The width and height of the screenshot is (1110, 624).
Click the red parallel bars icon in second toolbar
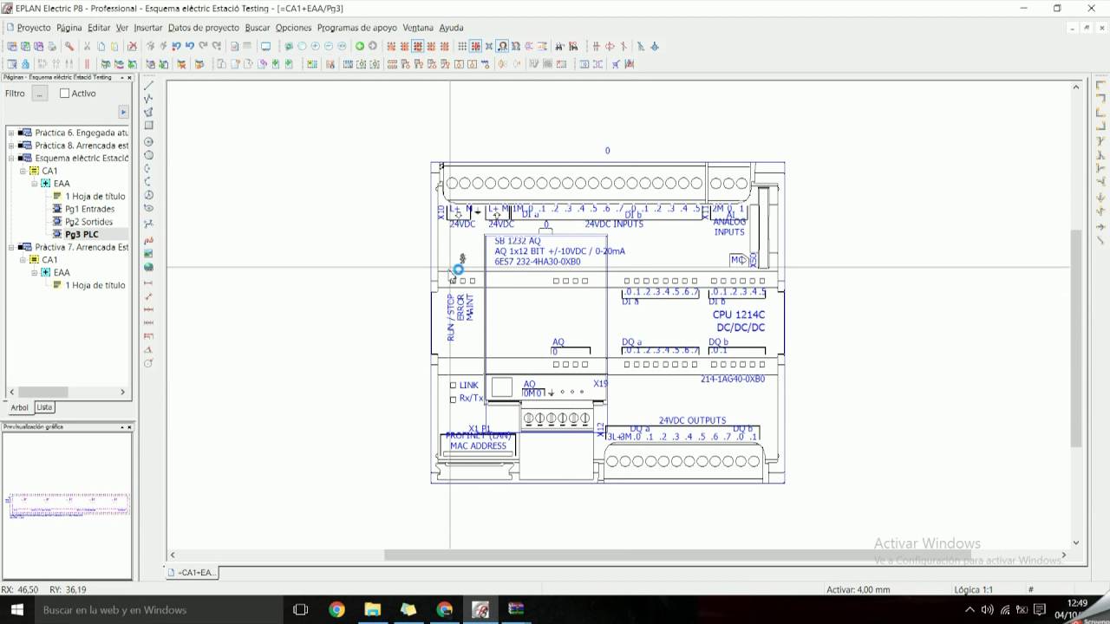87,63
